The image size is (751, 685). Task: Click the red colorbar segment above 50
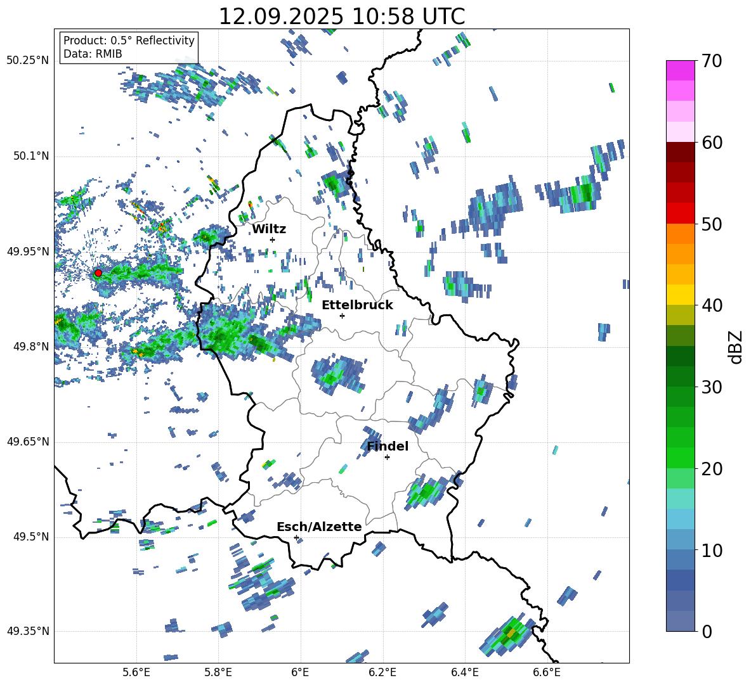click(x=680, y=214)
